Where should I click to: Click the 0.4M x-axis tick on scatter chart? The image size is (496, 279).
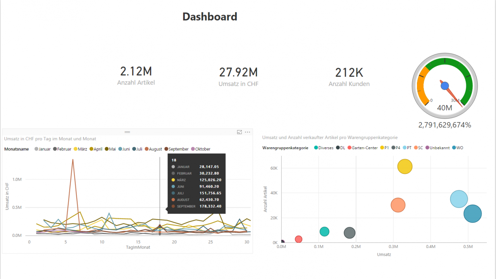[431, 246]
